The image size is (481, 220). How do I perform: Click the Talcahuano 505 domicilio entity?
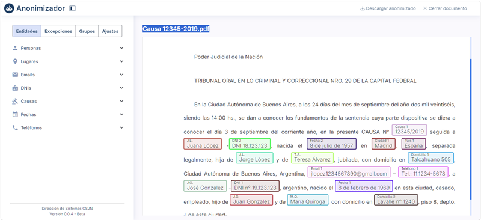(430, 158)
